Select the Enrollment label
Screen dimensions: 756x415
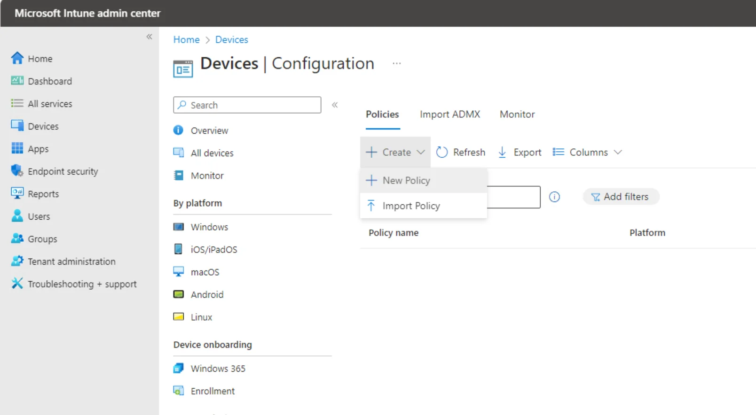tap(213, 391)
